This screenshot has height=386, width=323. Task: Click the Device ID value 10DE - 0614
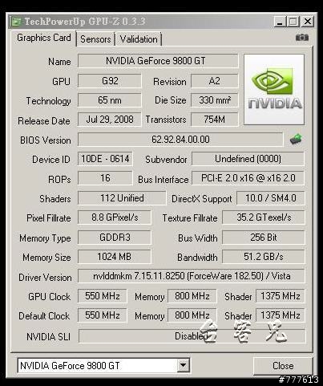tap(105, 159)
